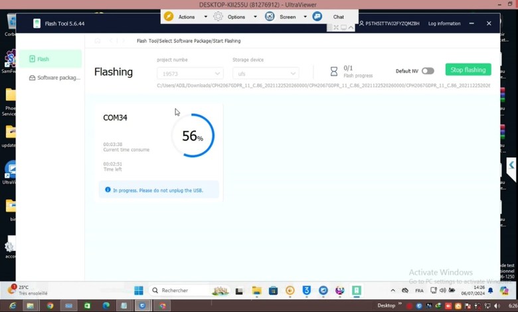Click the Log information link
Viewport: 518px width, 312px height.
444,23
